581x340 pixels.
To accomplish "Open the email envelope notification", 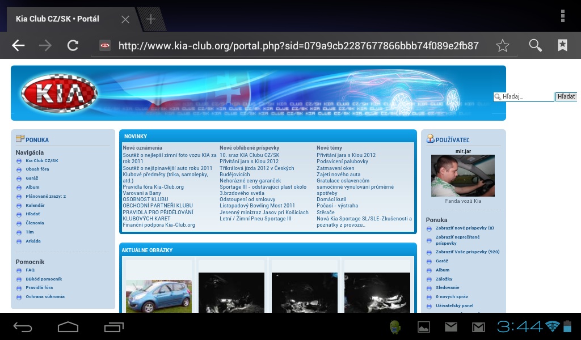I will point(451,327).
